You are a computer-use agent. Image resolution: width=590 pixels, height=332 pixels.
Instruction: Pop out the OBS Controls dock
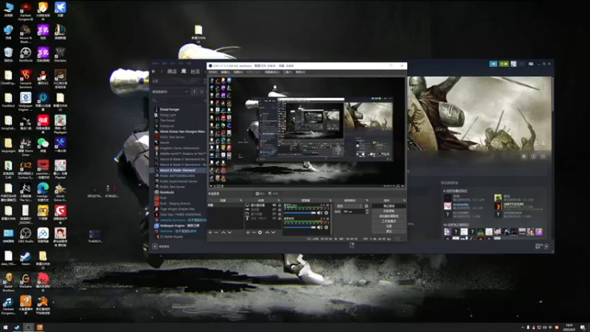pyautogui.click(x=404, y=200)
